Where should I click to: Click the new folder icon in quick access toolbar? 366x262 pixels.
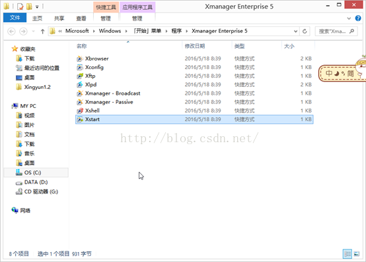coord(29,7)
